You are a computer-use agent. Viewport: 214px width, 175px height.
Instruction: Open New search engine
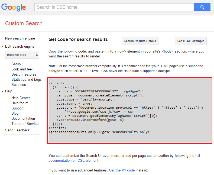(x=20, y=38)
